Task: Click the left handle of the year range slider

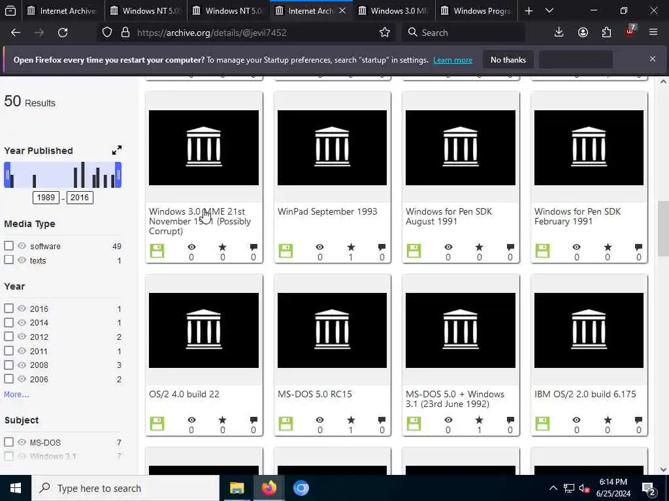Action: [7, 175]
